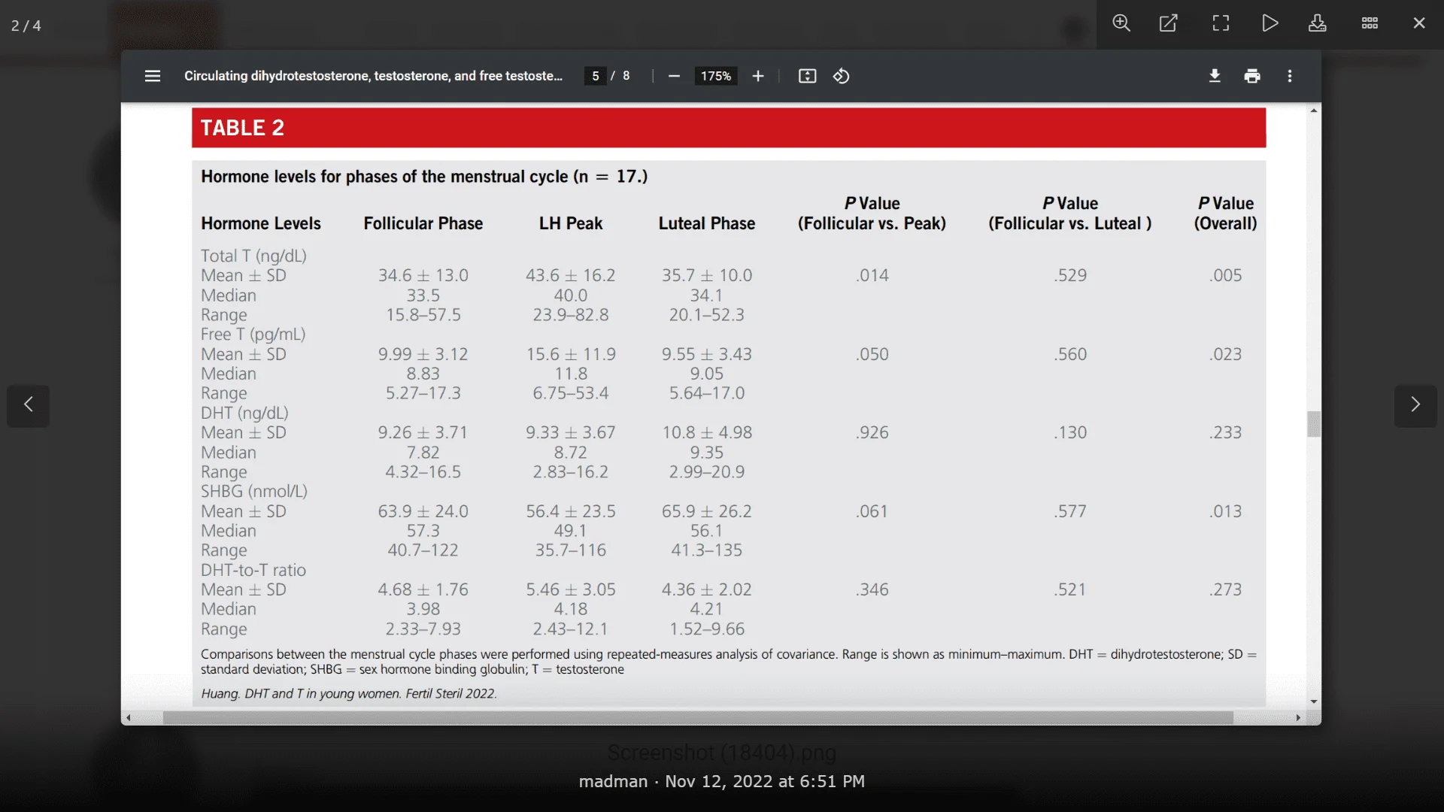1444x812 pixels.
Task: Click the Hormone Levels column header
Action: 261,223
